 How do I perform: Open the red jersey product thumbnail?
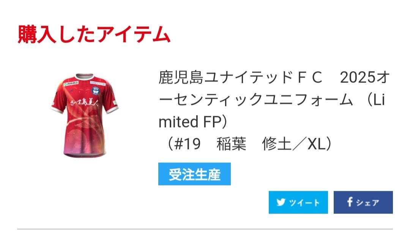pos(84,116)
